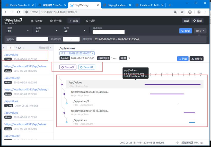This screenshot has height=147, width=211.
Task: Switch to https://localhost tab
Action: [x=117, y=5]
